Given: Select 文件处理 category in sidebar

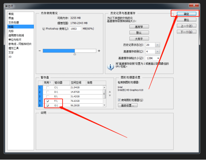Looking at the screenshot, I should pyautogui.click(x=13, y=22).
